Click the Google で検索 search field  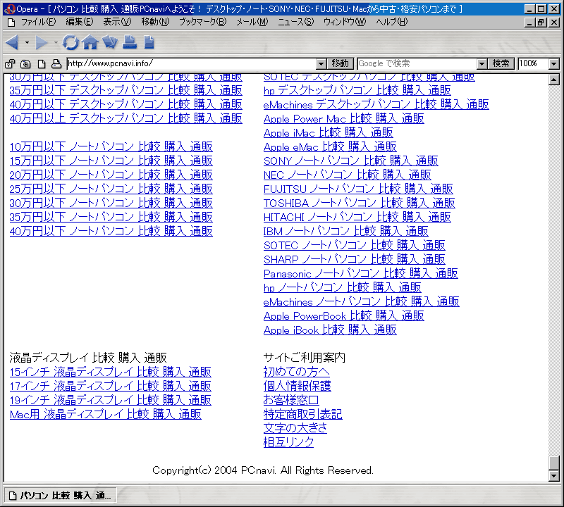pyautogui.click(x=417, y=63)
